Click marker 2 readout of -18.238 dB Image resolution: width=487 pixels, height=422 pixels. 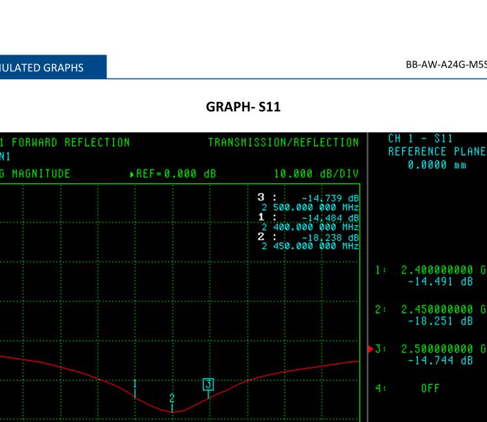(331, 237)
